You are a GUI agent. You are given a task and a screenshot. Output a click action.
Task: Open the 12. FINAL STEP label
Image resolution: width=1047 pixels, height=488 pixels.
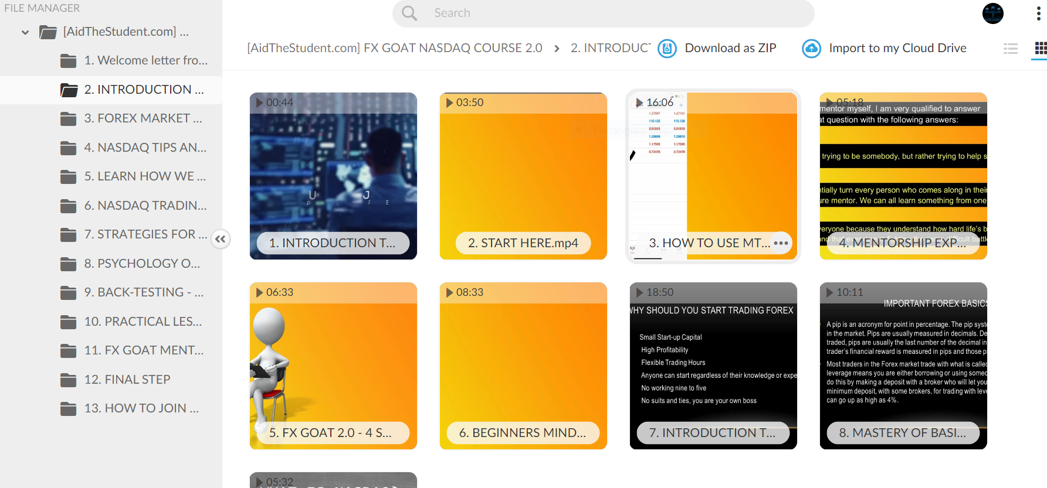[x=127, y=379]
